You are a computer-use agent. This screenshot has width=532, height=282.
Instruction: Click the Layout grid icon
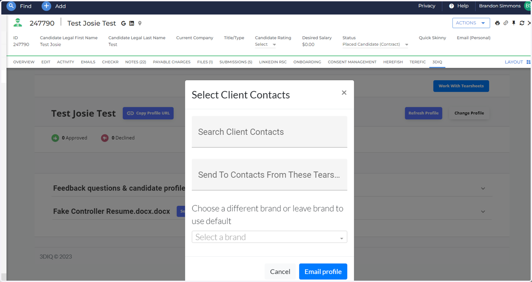point(528,62)
